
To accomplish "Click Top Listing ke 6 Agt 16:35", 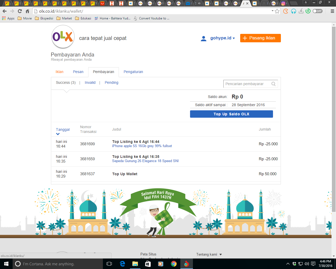I will tap(136, 157).
